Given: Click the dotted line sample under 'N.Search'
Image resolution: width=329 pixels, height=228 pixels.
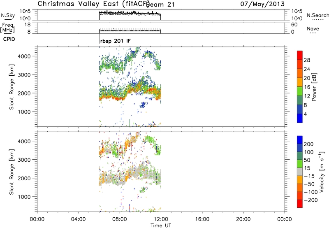Looking at the screenshot, I should [x=318, y=20].
